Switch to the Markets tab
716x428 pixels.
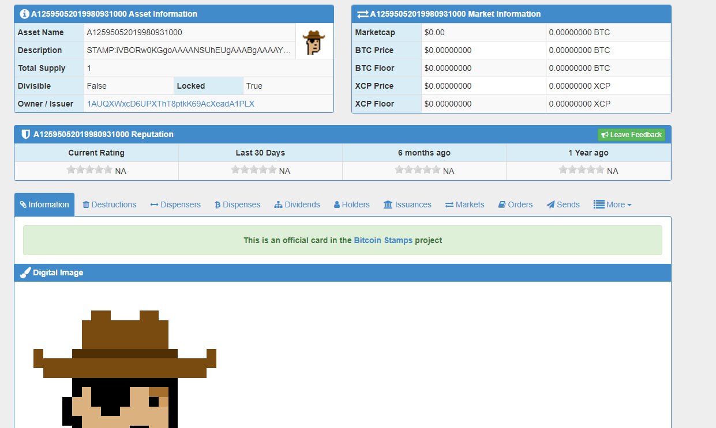click(x=465, y=204)
